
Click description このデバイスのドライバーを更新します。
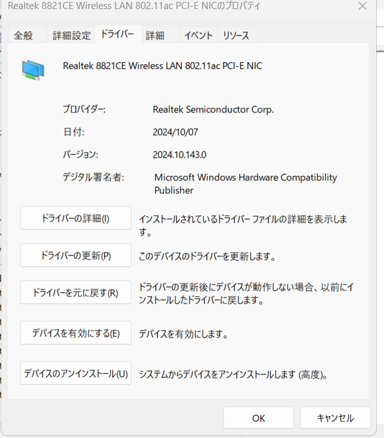click(x=207, y=256)
